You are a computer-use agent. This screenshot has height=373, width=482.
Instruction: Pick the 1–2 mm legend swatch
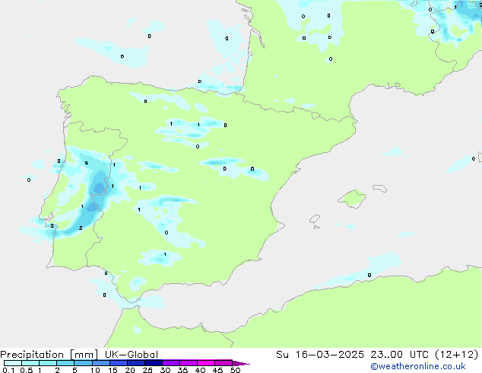[x=48, y=363]
